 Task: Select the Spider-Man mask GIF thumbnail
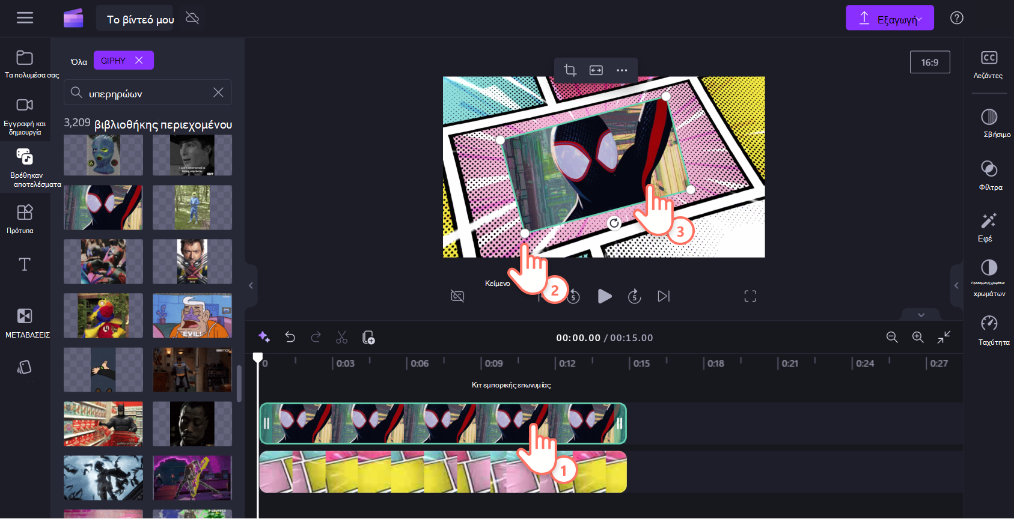pyautogui.click(x=103, y=207)
